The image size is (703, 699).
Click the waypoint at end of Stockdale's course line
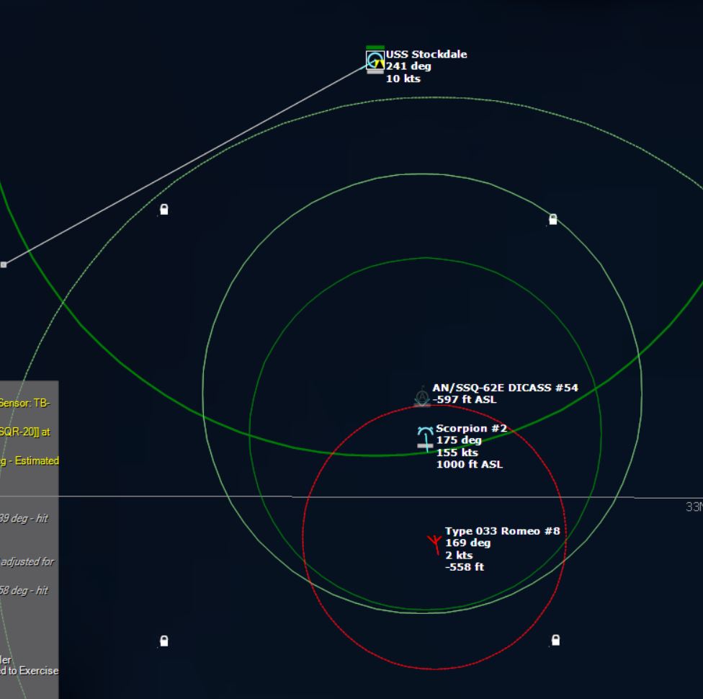(4, 264)
